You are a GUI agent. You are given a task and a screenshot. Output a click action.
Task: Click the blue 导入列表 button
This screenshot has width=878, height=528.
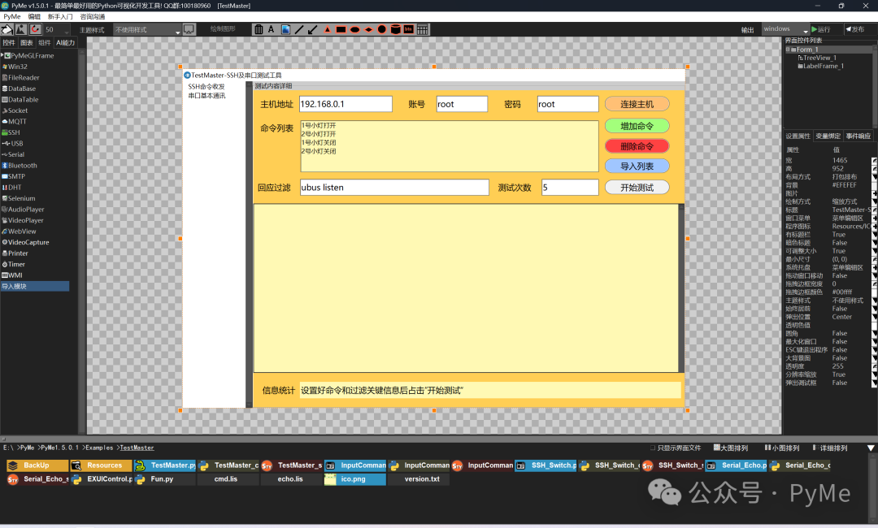637,167
